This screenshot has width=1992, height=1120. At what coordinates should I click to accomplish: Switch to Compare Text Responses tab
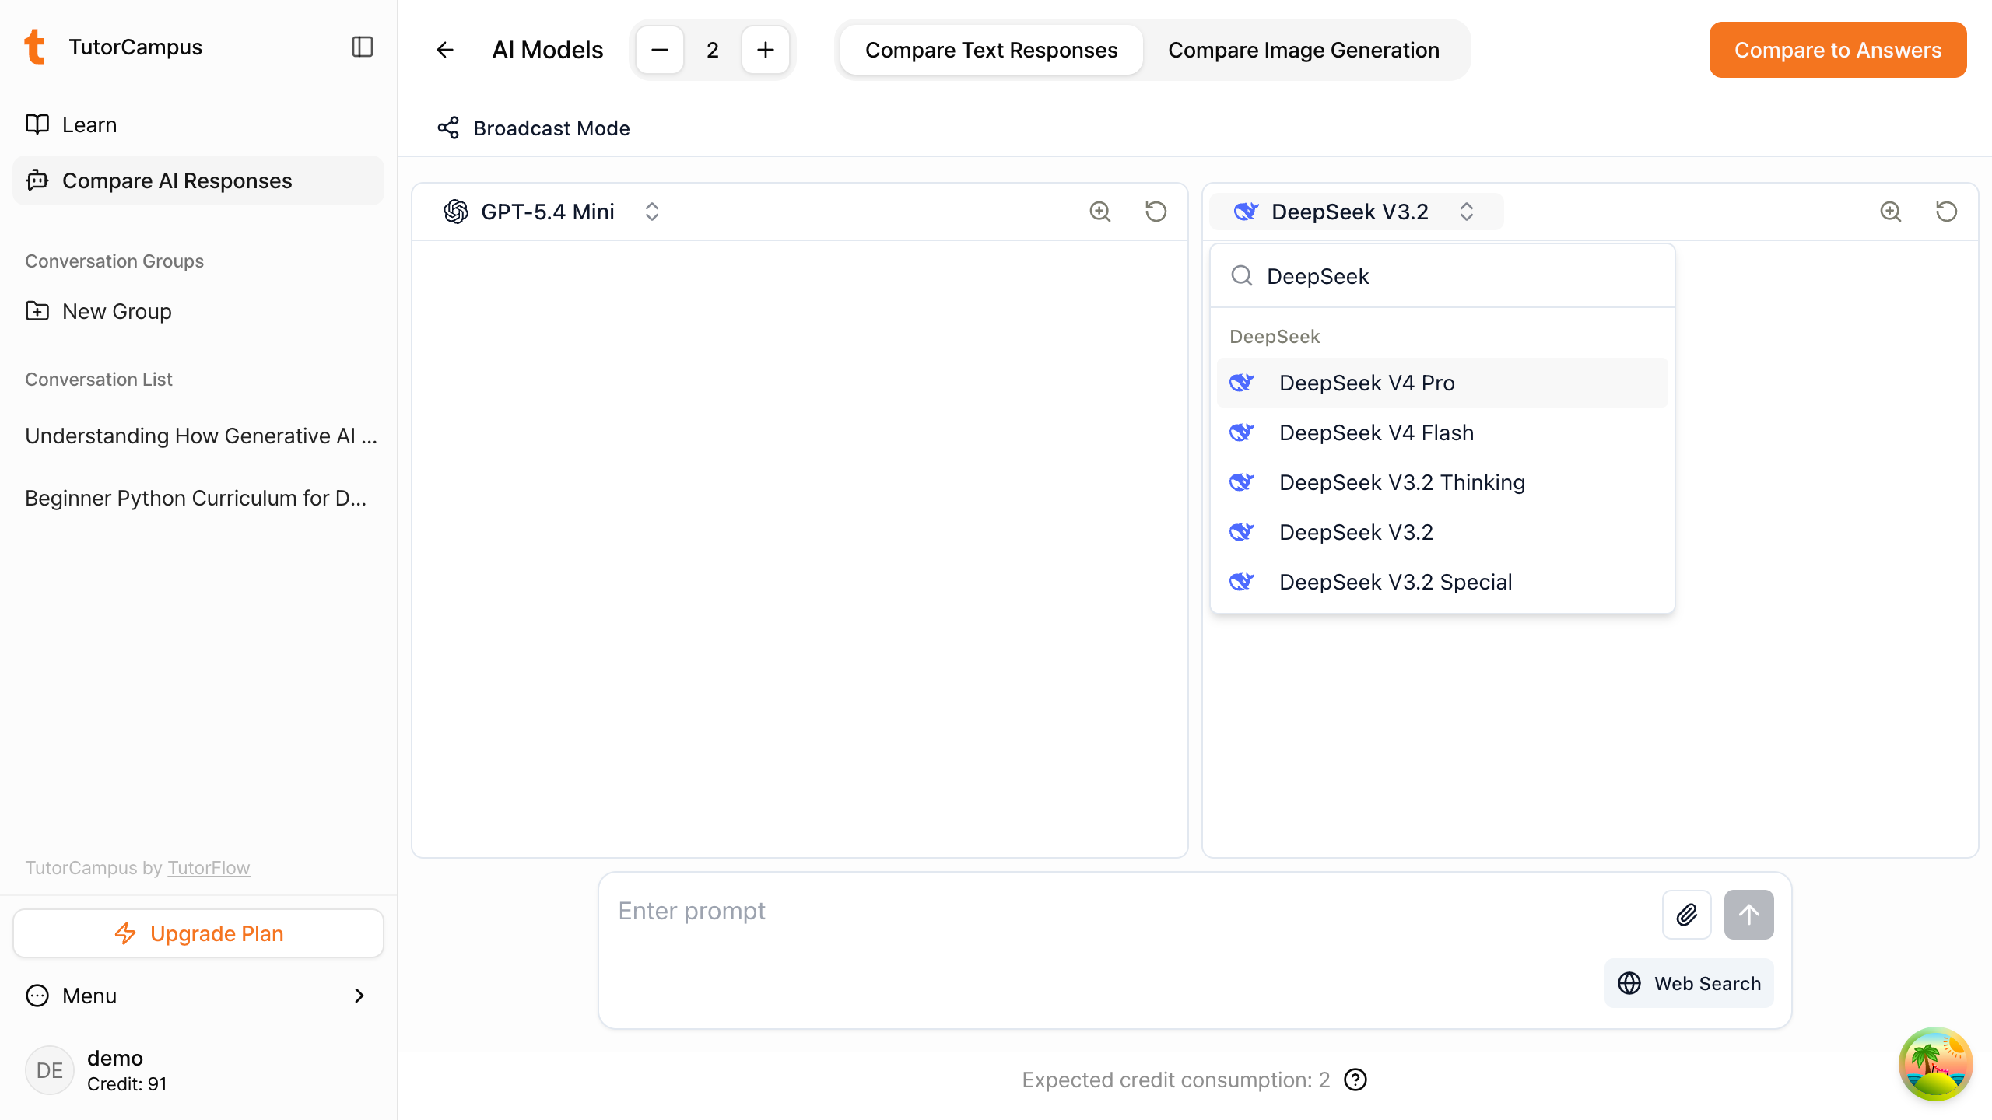tap(991, 50)
